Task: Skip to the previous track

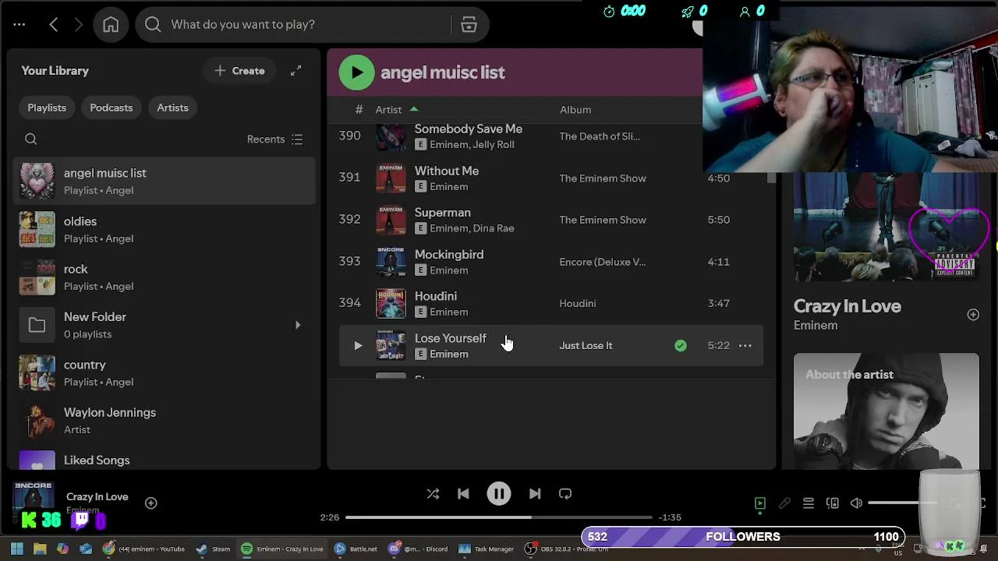Action: (x=463, y=494)
